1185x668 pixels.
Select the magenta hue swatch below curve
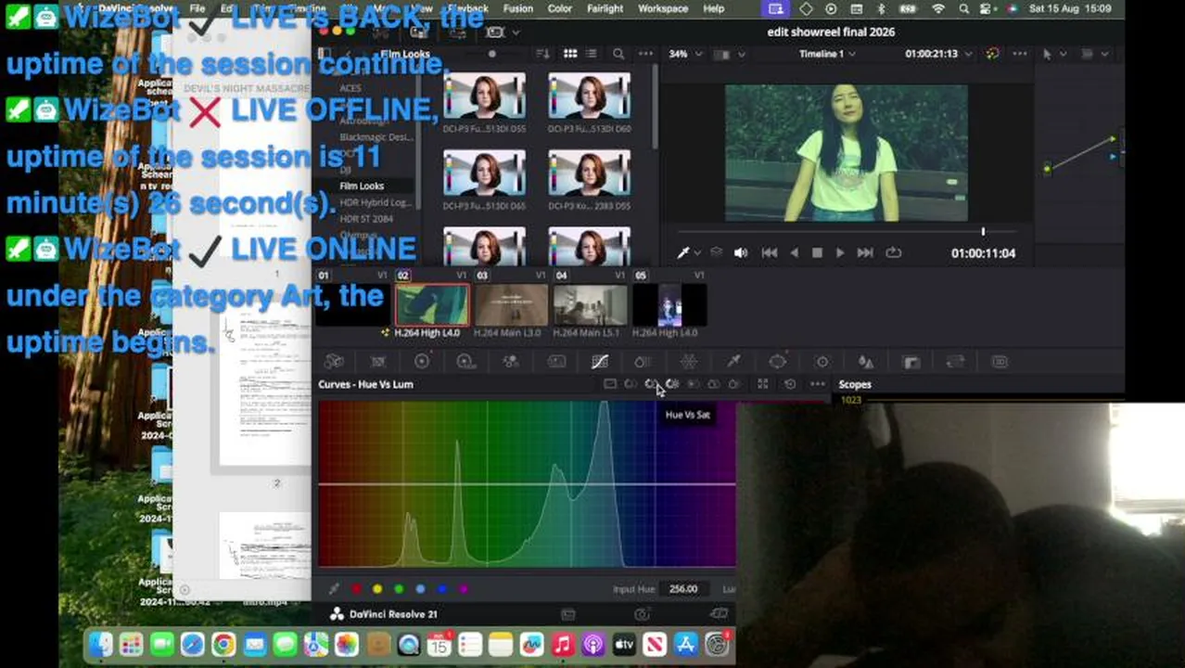click(x=463, y=588)
